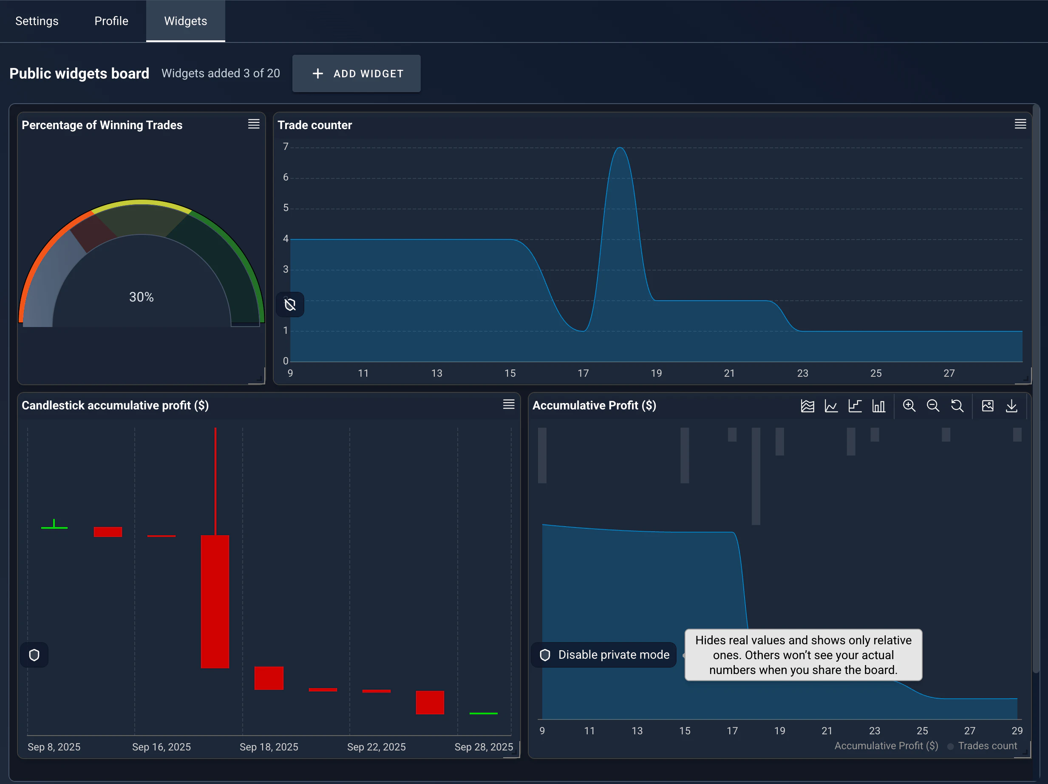1048x784 pixels.
Task: Click 'Sep 22, 2025' axis label
Action: coord(377,747)
